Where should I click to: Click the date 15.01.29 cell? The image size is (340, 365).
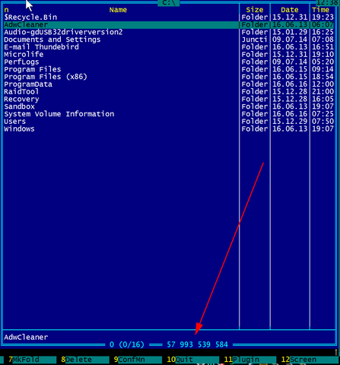click(290, 32)
